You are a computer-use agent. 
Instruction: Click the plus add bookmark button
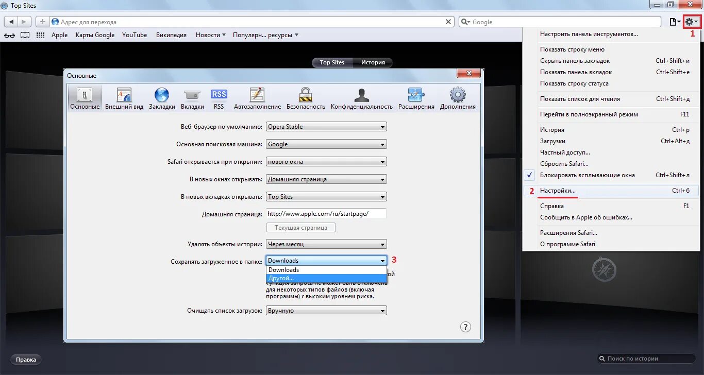43,22
